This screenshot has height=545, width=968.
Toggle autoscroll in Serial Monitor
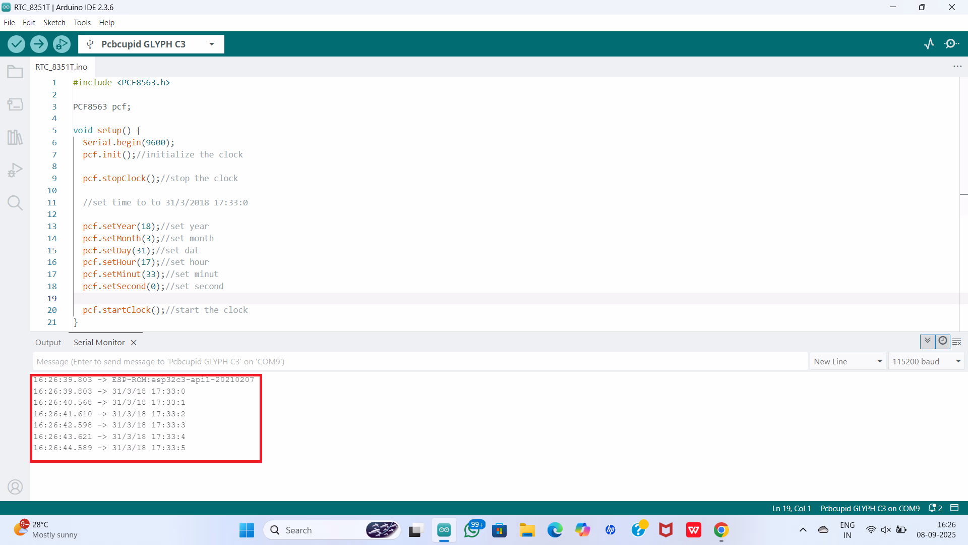(927, 341)
